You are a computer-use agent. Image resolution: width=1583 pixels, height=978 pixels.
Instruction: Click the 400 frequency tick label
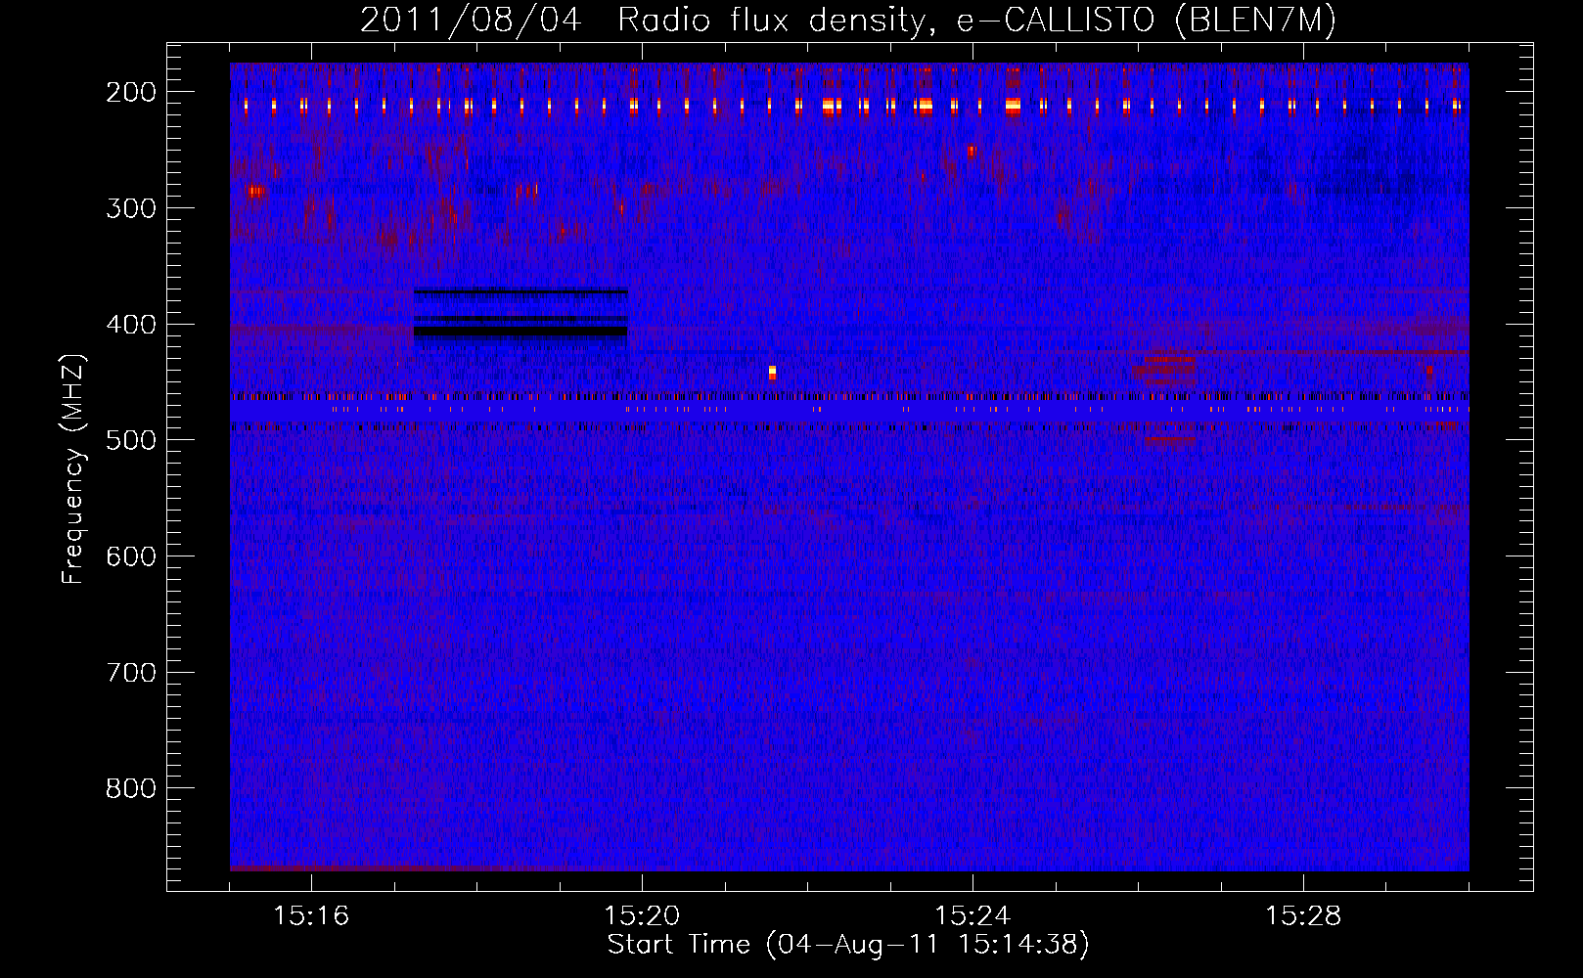point(131,325)
